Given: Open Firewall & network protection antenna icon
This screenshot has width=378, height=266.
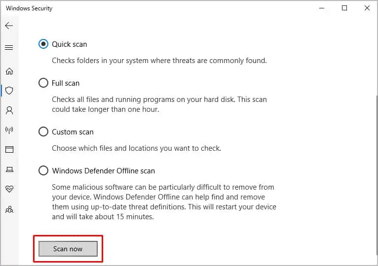Looking at the screenshot, I should click(x=9, y=130).
